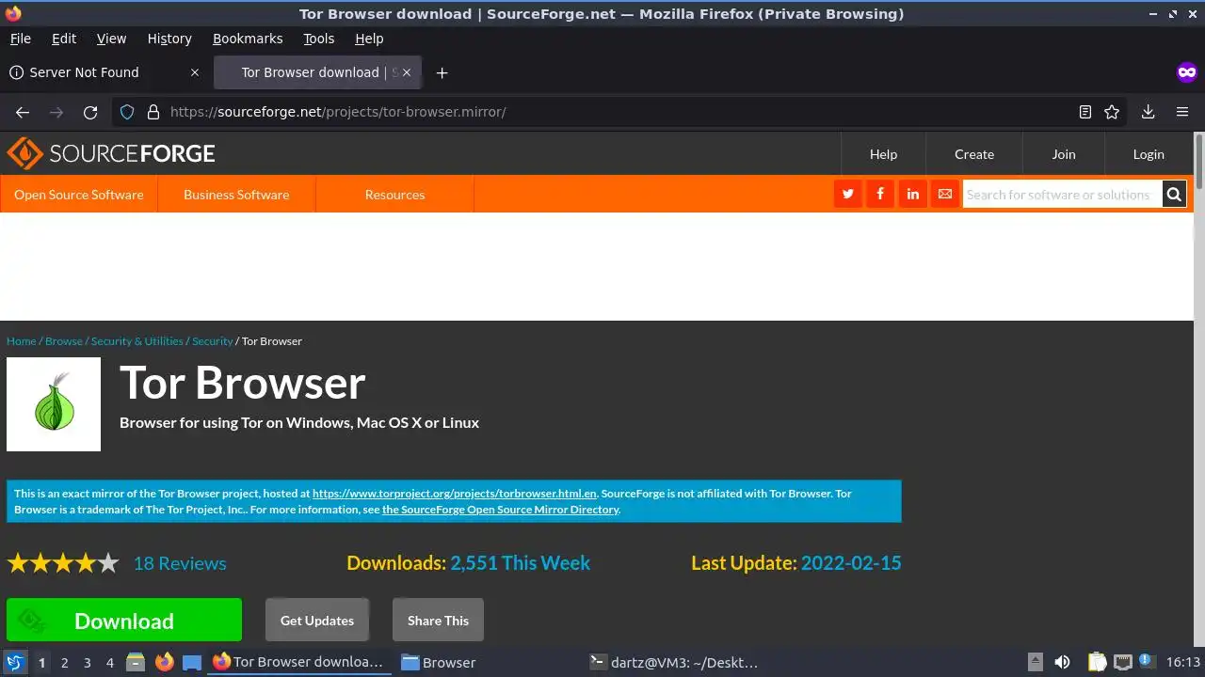Open the Firefox downloads panel

click(1148, 112)
